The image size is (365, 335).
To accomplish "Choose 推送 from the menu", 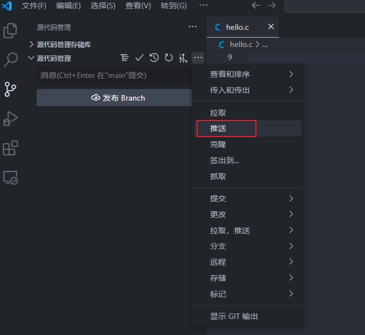I will click(x=248, y=128).
